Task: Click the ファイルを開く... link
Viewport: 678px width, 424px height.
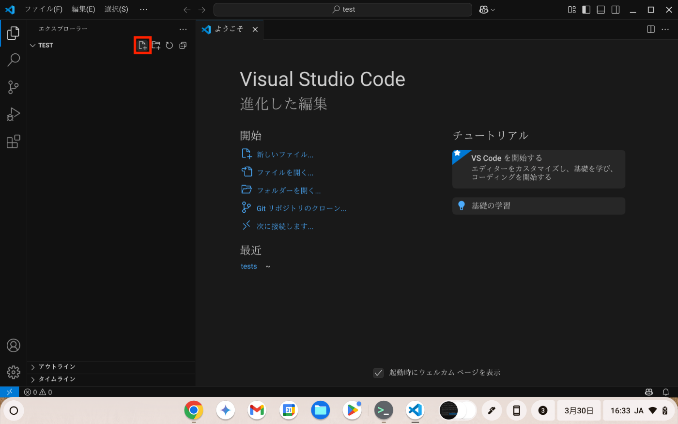Action: [285, 173]
